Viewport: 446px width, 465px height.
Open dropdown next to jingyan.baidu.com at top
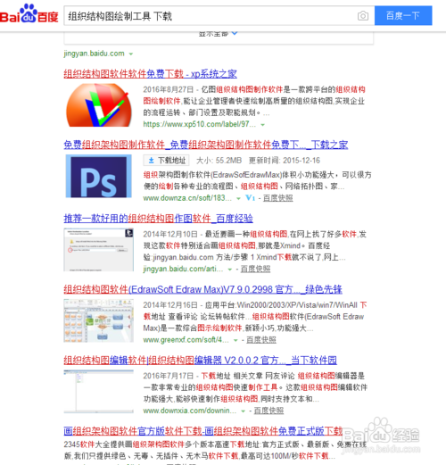tap(131, 54)
